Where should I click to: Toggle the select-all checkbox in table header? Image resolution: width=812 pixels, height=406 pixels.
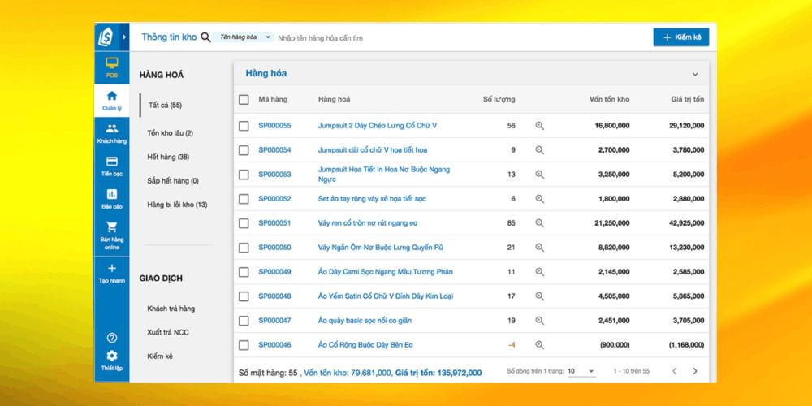(244, 100)
